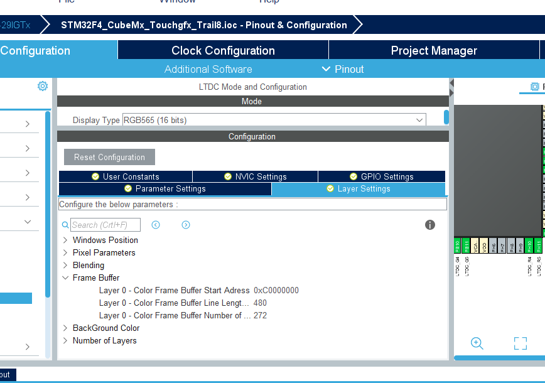Expand the Number of Layers group

tap(65, 340)
